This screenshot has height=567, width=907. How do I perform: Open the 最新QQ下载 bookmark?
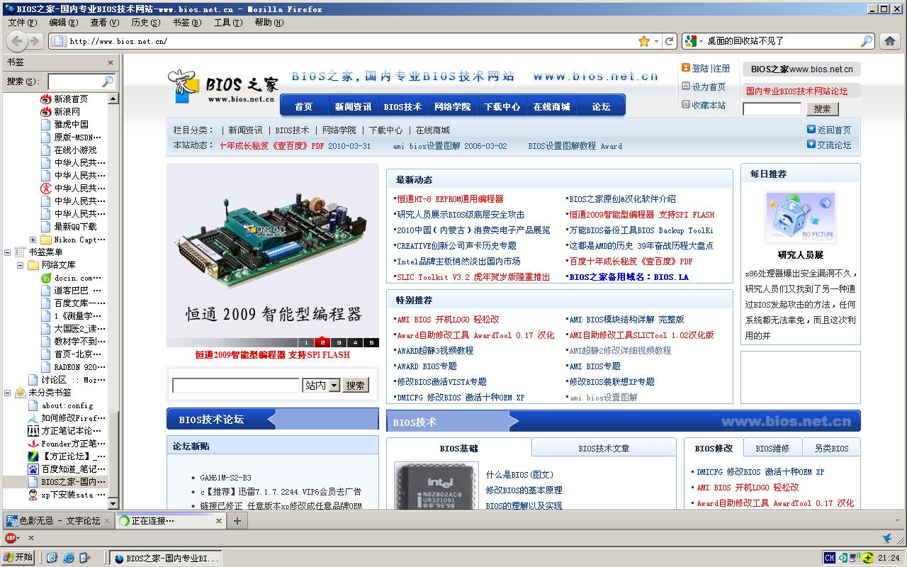coord(75,227)
